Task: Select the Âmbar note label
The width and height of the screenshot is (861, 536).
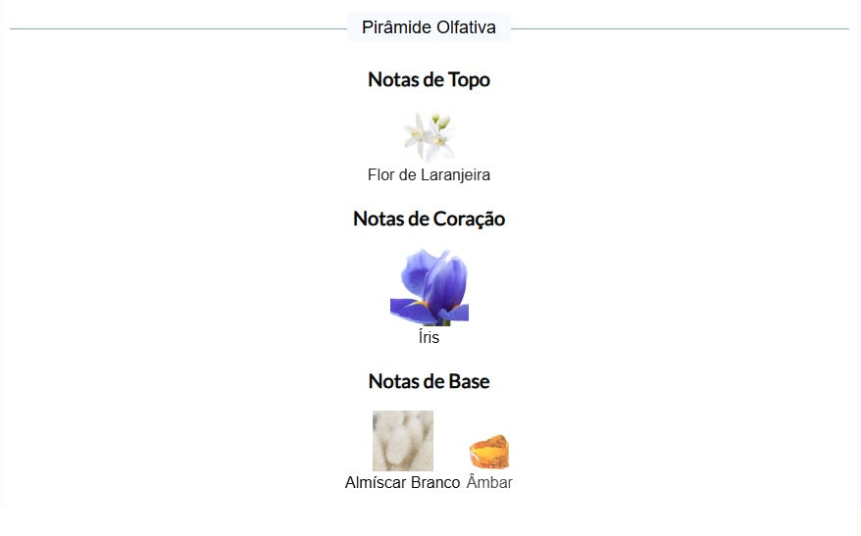Action: point(489,482)
